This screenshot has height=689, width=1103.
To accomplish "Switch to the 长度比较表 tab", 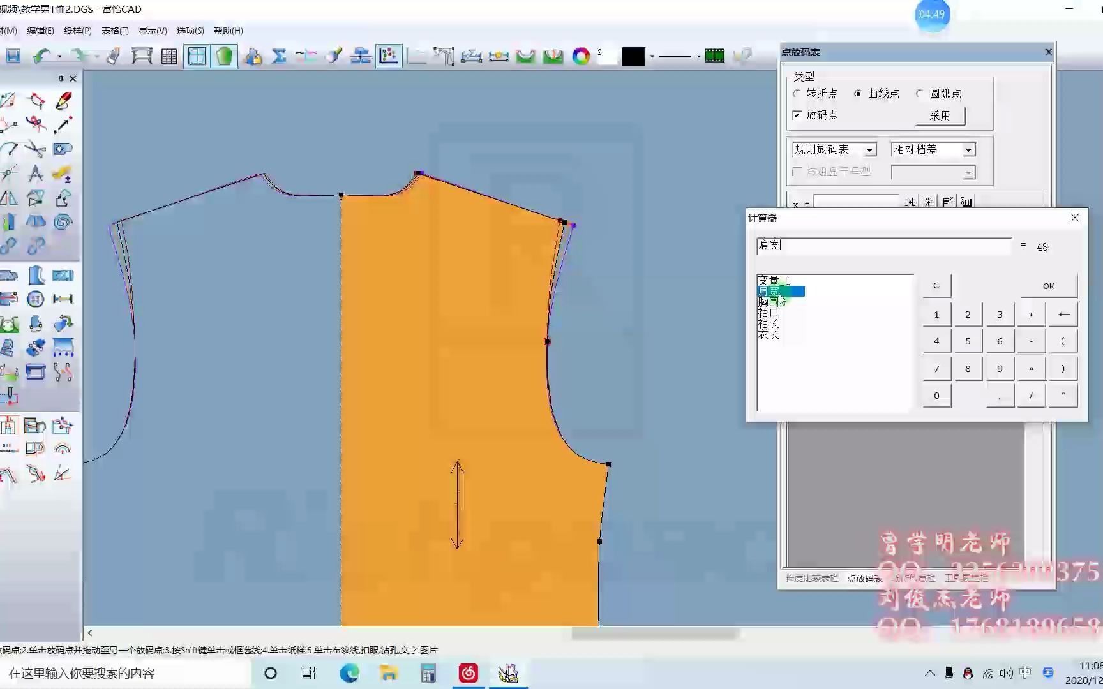I will (812, 577).
